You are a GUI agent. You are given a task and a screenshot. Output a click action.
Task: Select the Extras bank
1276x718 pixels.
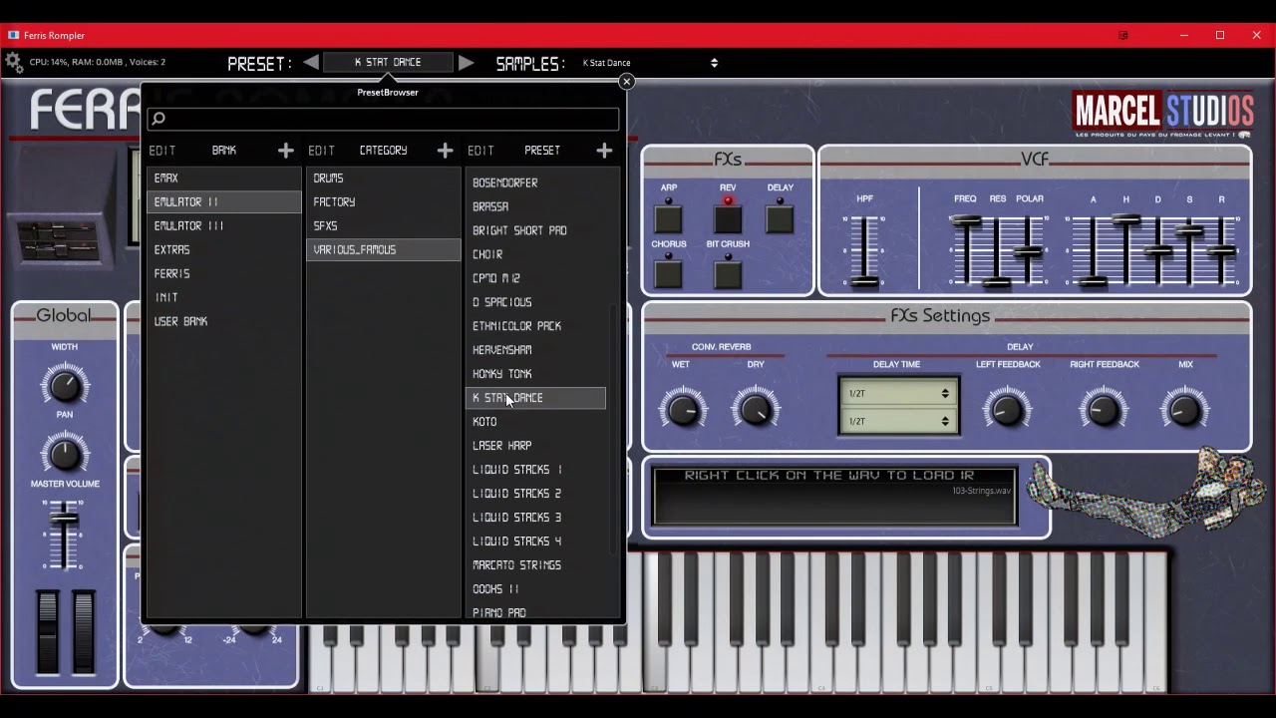pos(224,249)
